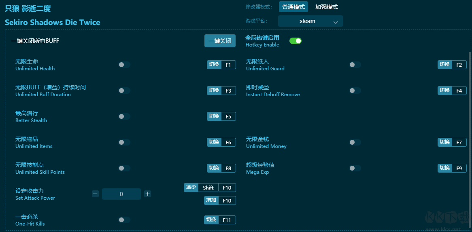The height and width of the screenshot is (232, 472).
Task: Switch to 加强模式 mode tab
Action: [x=327, y=6]
